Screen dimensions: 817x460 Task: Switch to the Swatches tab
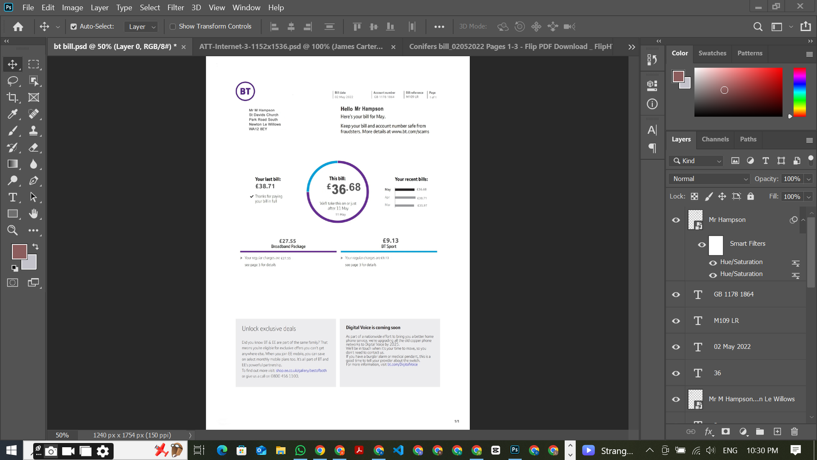[712, 53]
